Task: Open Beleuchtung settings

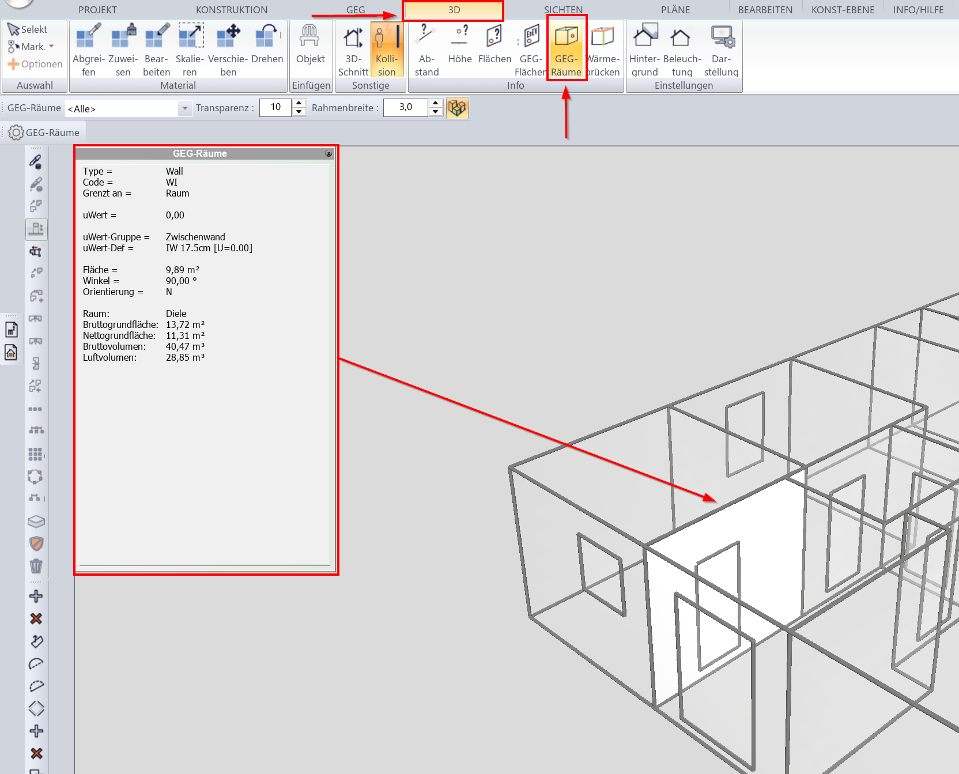Action: 682,50
